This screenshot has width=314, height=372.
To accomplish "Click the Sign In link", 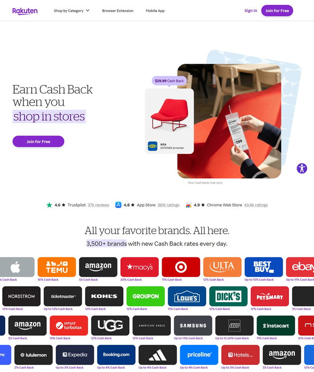I will pyautogui.click(x=251, y=10).
